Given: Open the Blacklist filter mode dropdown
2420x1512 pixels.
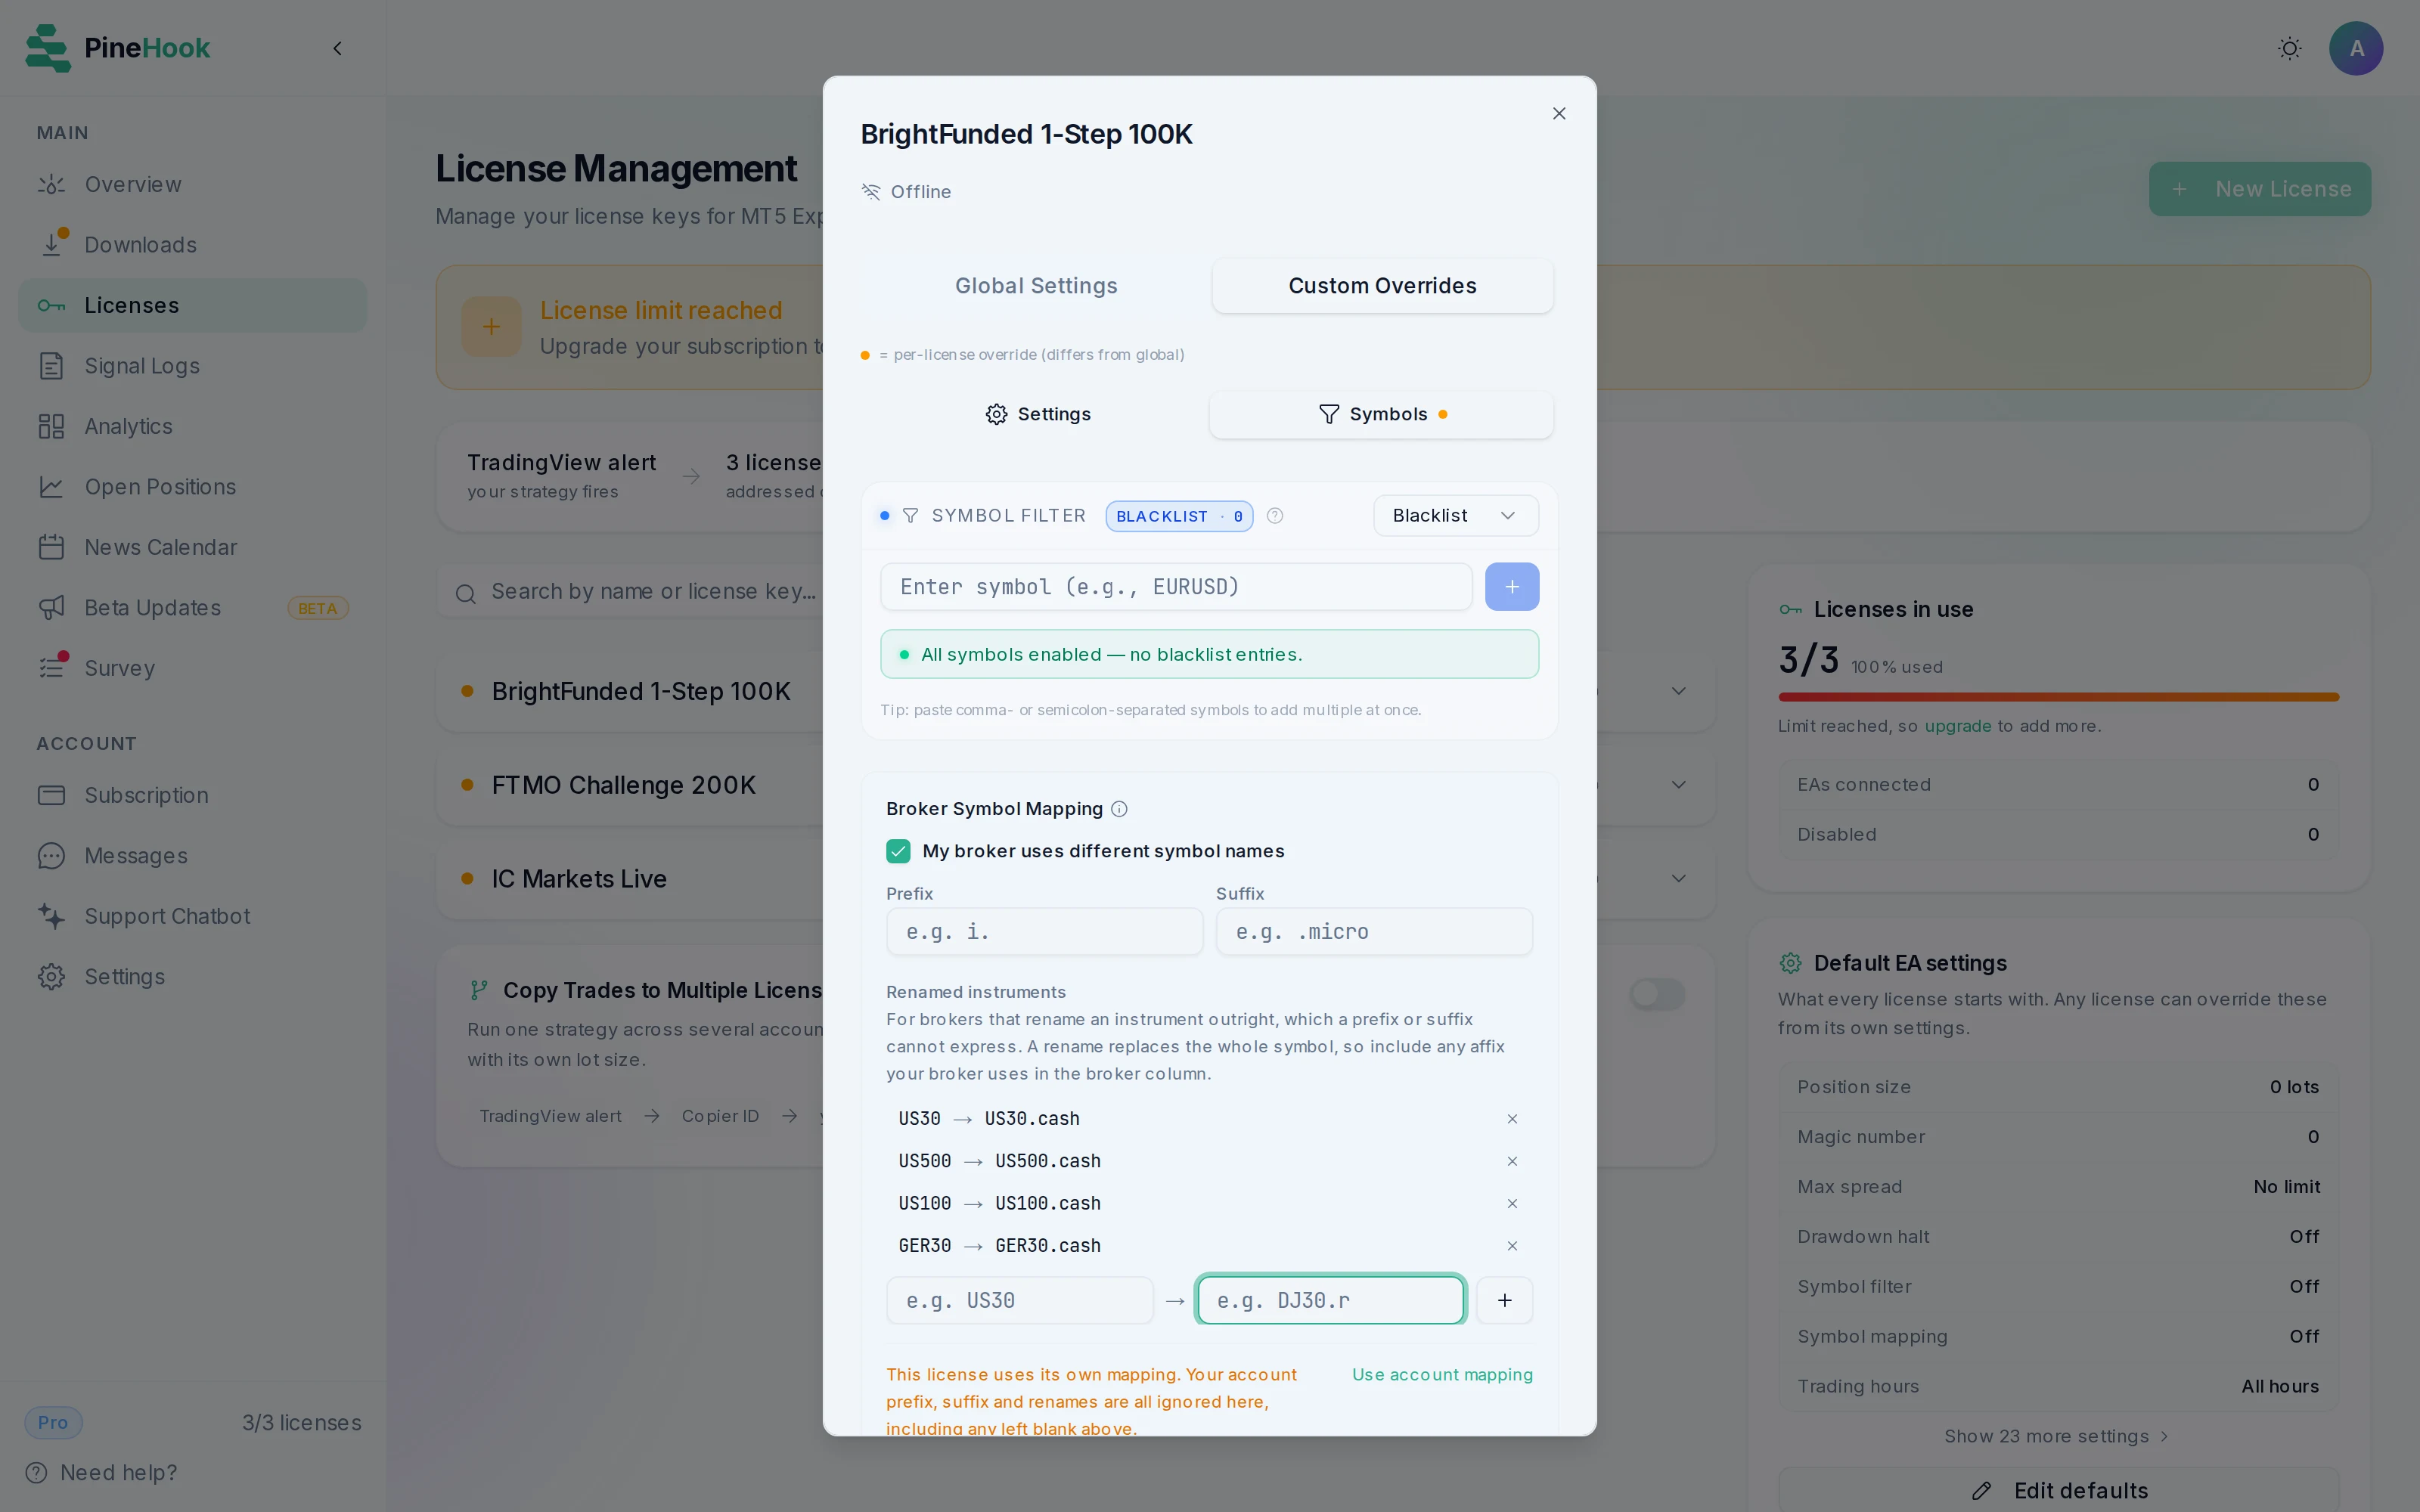Looking at the screenshot, I should [x=1455, y=516].
